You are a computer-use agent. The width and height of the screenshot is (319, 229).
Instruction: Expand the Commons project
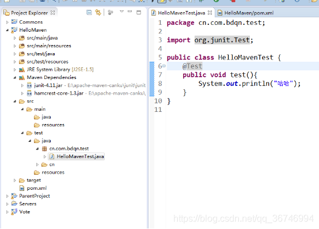tap(7, 22)
